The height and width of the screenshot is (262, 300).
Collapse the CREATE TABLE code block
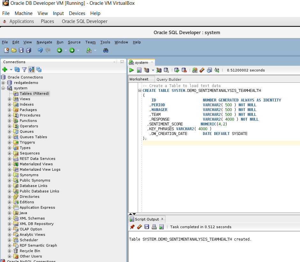point(140,91)
